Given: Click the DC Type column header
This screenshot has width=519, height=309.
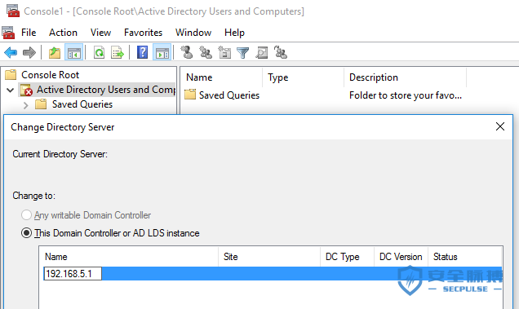Looking at the screenshot, I should pyautogui.click(x=347, y=257).
